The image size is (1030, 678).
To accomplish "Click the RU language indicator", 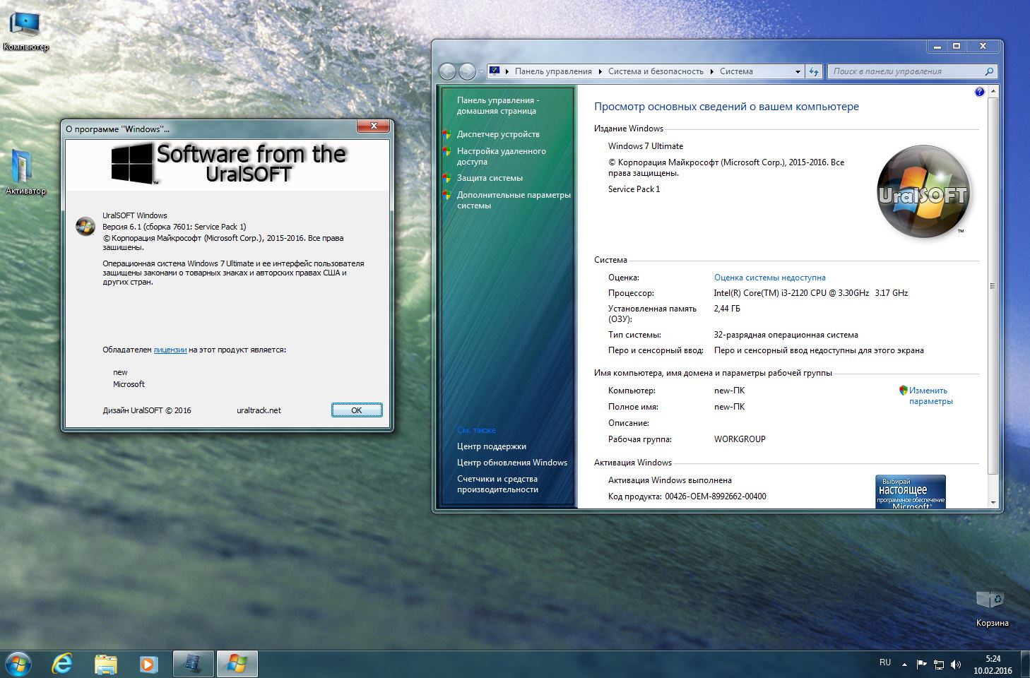I will point(885,662).
